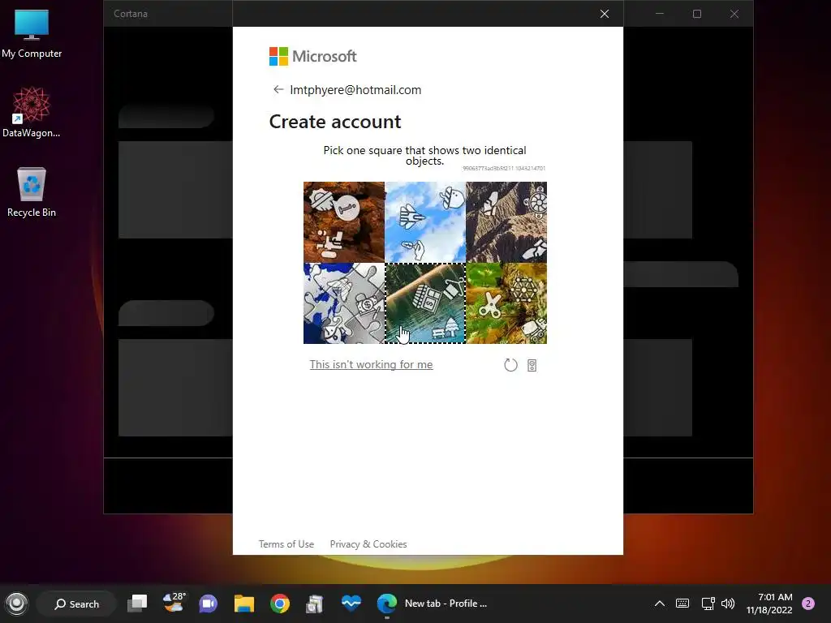Switch to the audio challenge speaker icon
This screenshot has height=623, width=831.
532,365
